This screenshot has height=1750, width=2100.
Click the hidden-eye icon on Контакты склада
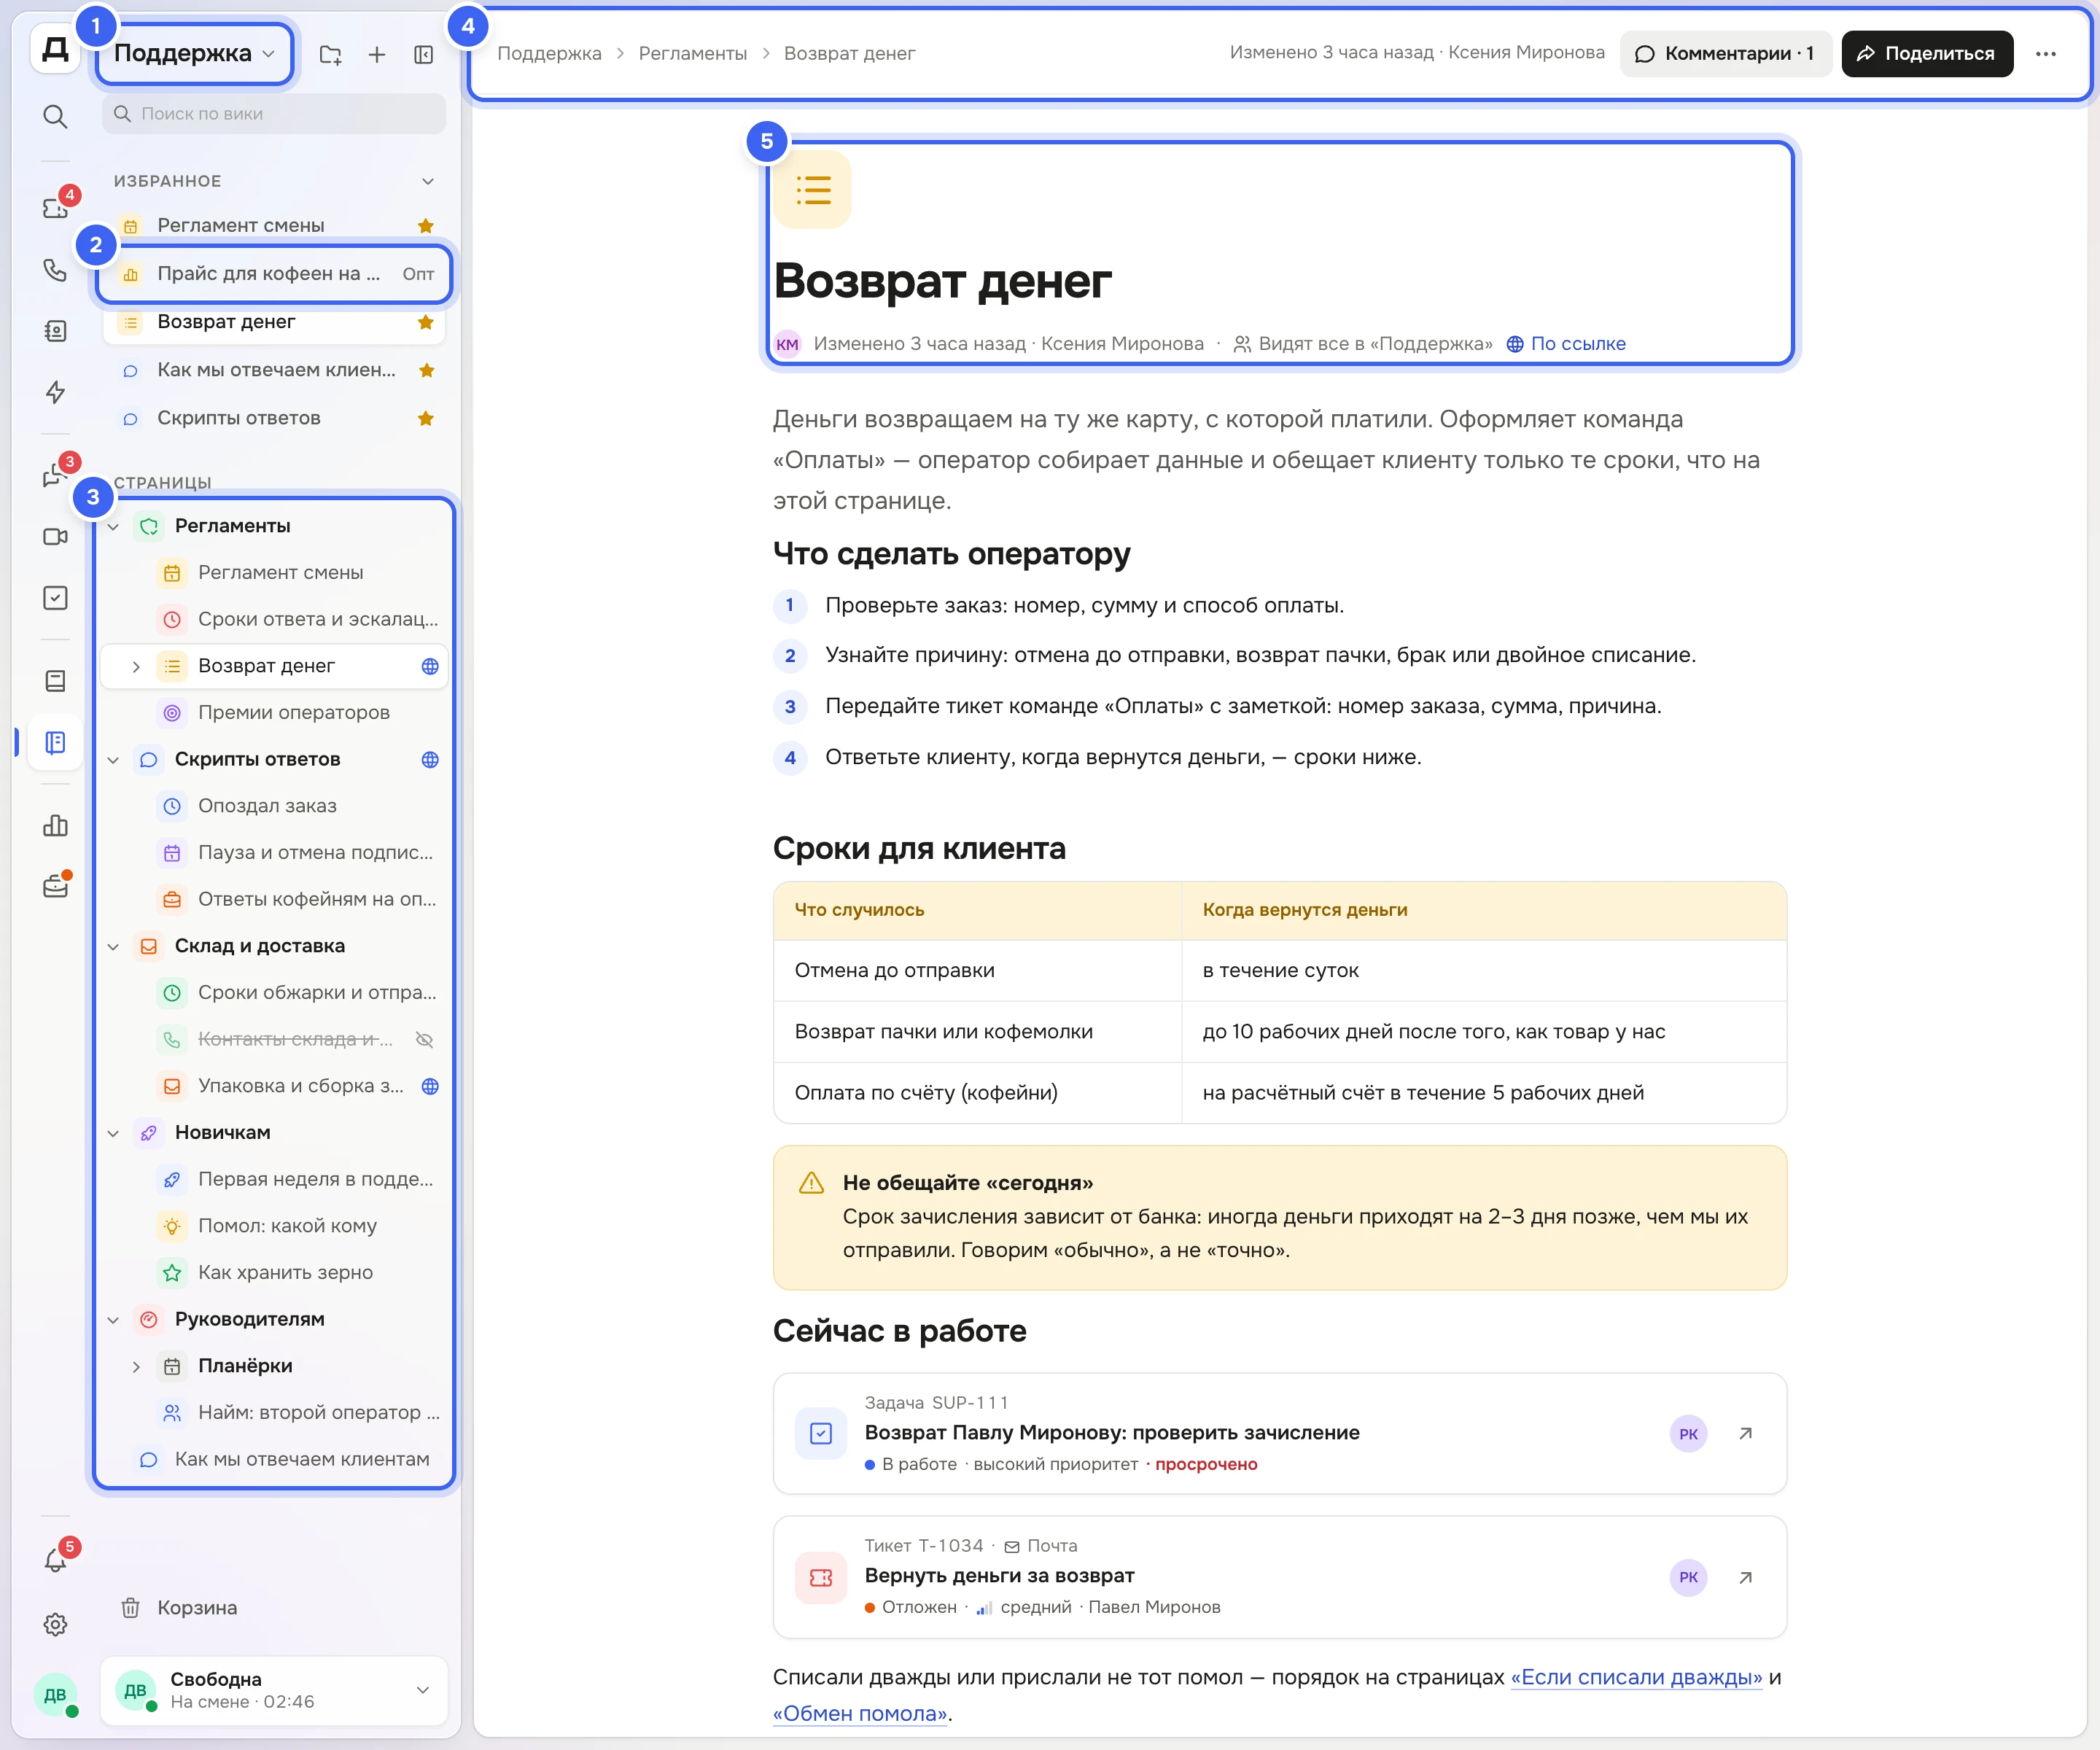tap(424, 1039)
